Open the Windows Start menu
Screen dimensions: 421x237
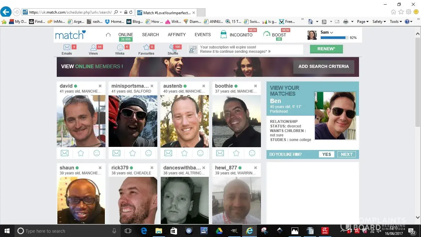pos(7,231)
